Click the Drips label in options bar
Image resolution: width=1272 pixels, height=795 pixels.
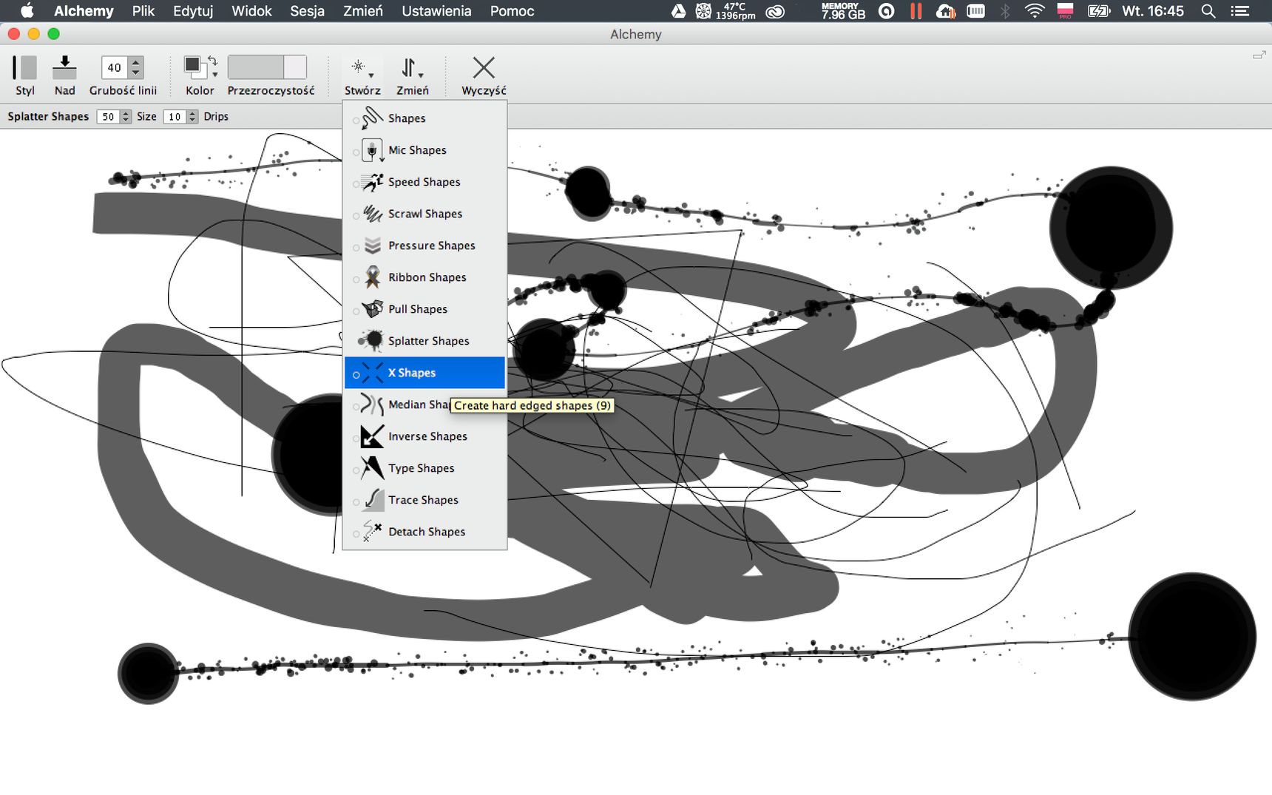[216, 117]
